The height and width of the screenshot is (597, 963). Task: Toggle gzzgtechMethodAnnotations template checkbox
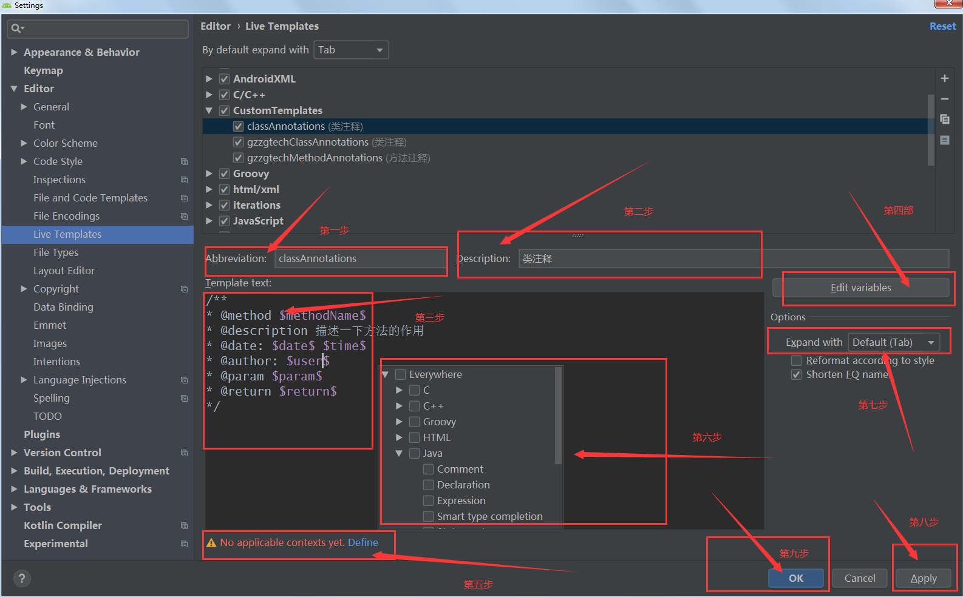(239, 158)
